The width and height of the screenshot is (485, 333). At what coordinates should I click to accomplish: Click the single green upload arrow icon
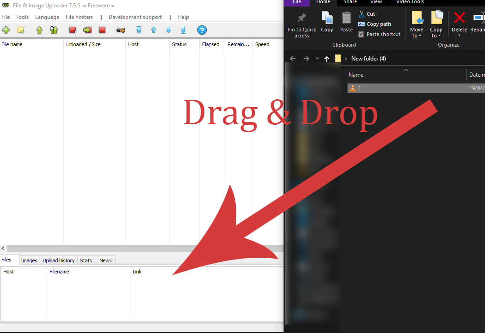coord(39,30)
